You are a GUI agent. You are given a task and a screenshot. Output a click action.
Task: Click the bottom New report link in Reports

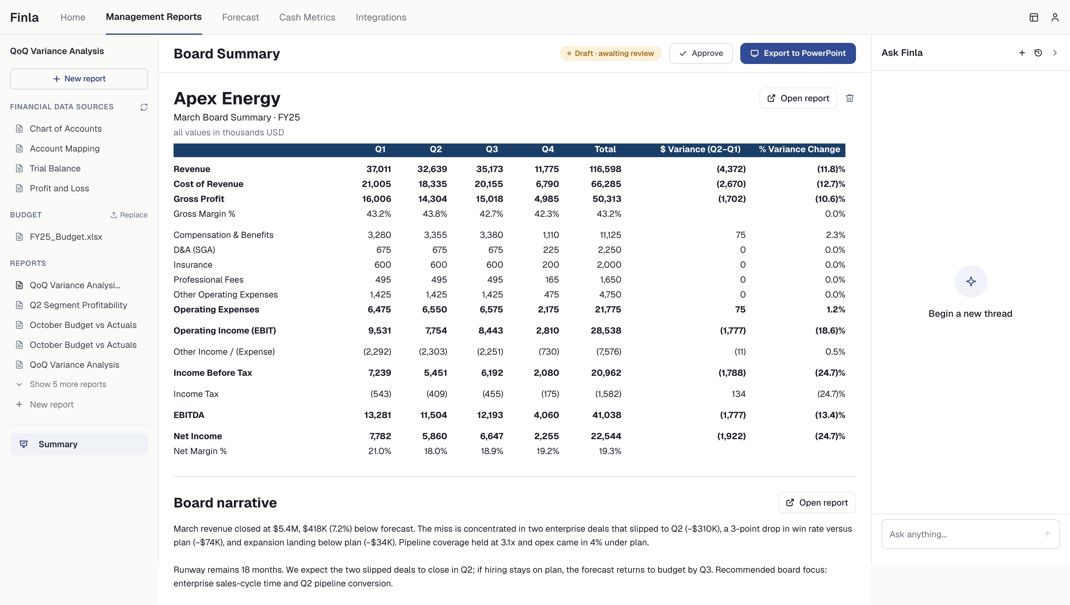coord(52,405)
